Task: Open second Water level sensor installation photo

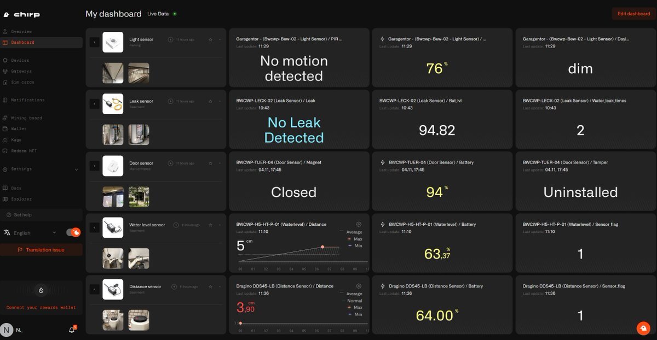Action: 139,259
